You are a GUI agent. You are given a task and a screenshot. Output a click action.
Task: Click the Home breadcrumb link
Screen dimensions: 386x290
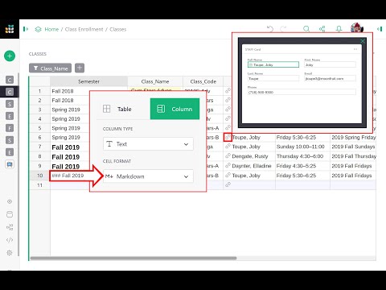point(51,29)
